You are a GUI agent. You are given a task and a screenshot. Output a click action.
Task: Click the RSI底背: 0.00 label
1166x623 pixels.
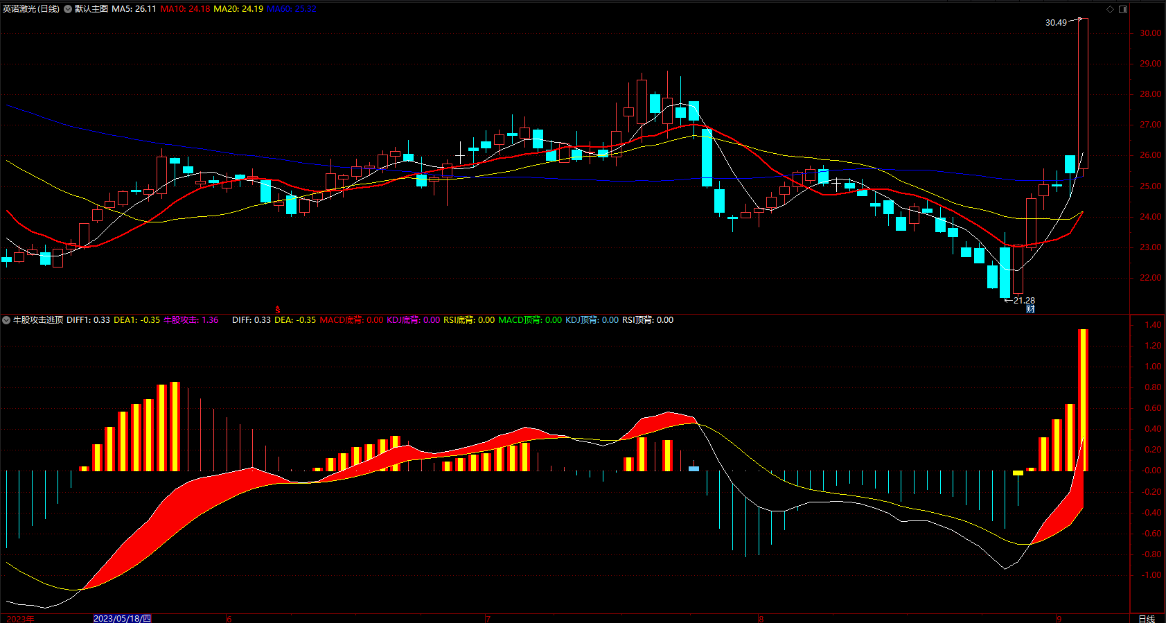point(469,320)
